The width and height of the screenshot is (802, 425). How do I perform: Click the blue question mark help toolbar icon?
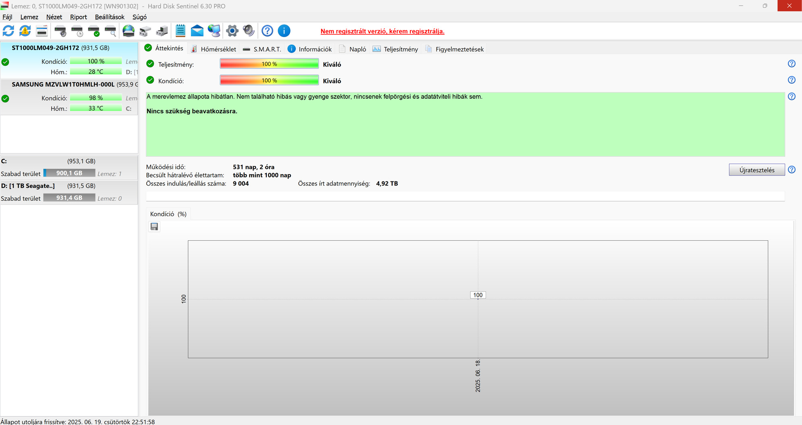[267, 31]
